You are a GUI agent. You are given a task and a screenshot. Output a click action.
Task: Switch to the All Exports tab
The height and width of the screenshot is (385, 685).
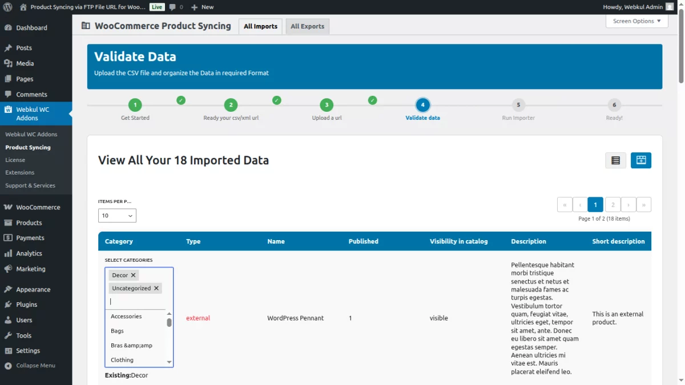307,26
